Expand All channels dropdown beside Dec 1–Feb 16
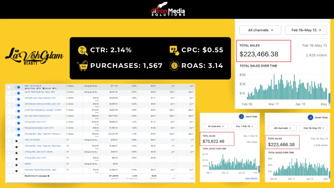 [x=215, y=126]
